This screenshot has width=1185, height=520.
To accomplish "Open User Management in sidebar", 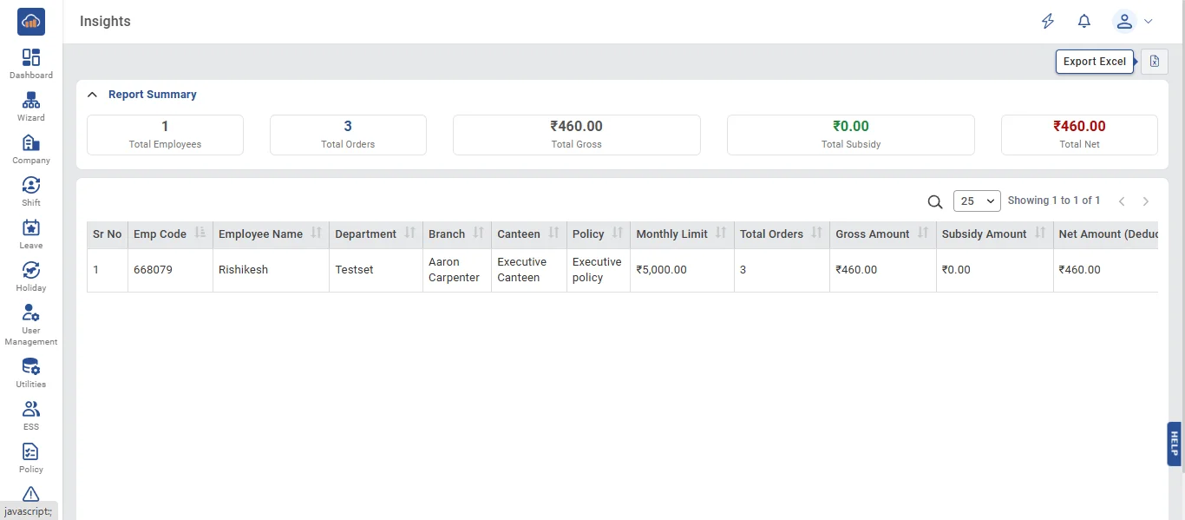I will [x=31, y=325].
